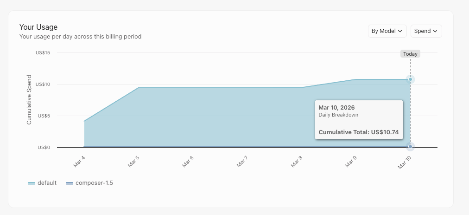Click the Mar 5 axis label
The width and height of the screenshot is (469, 215).
[x=133, y=161]
